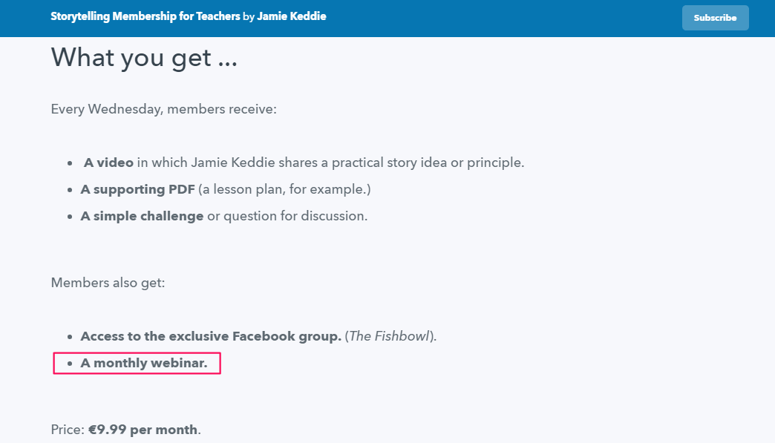
Task: Click the Jamie Keddie author name in header
Action: [292, 16]
